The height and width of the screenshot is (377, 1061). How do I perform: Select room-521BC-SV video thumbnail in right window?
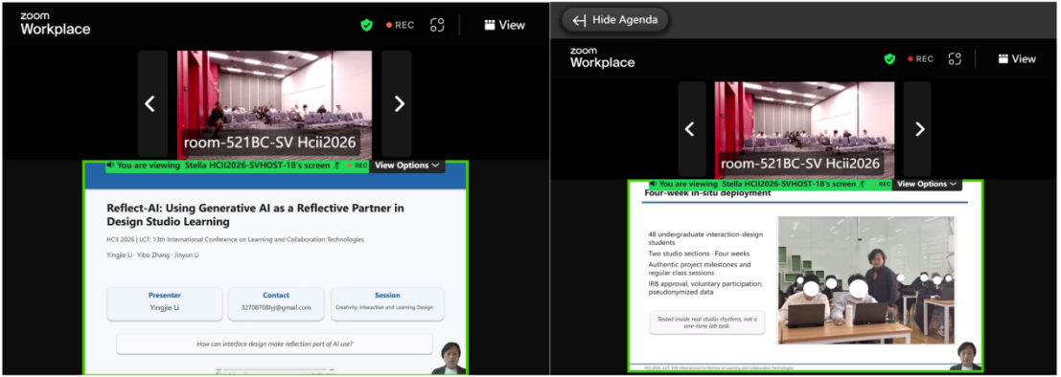pos(805,129)
